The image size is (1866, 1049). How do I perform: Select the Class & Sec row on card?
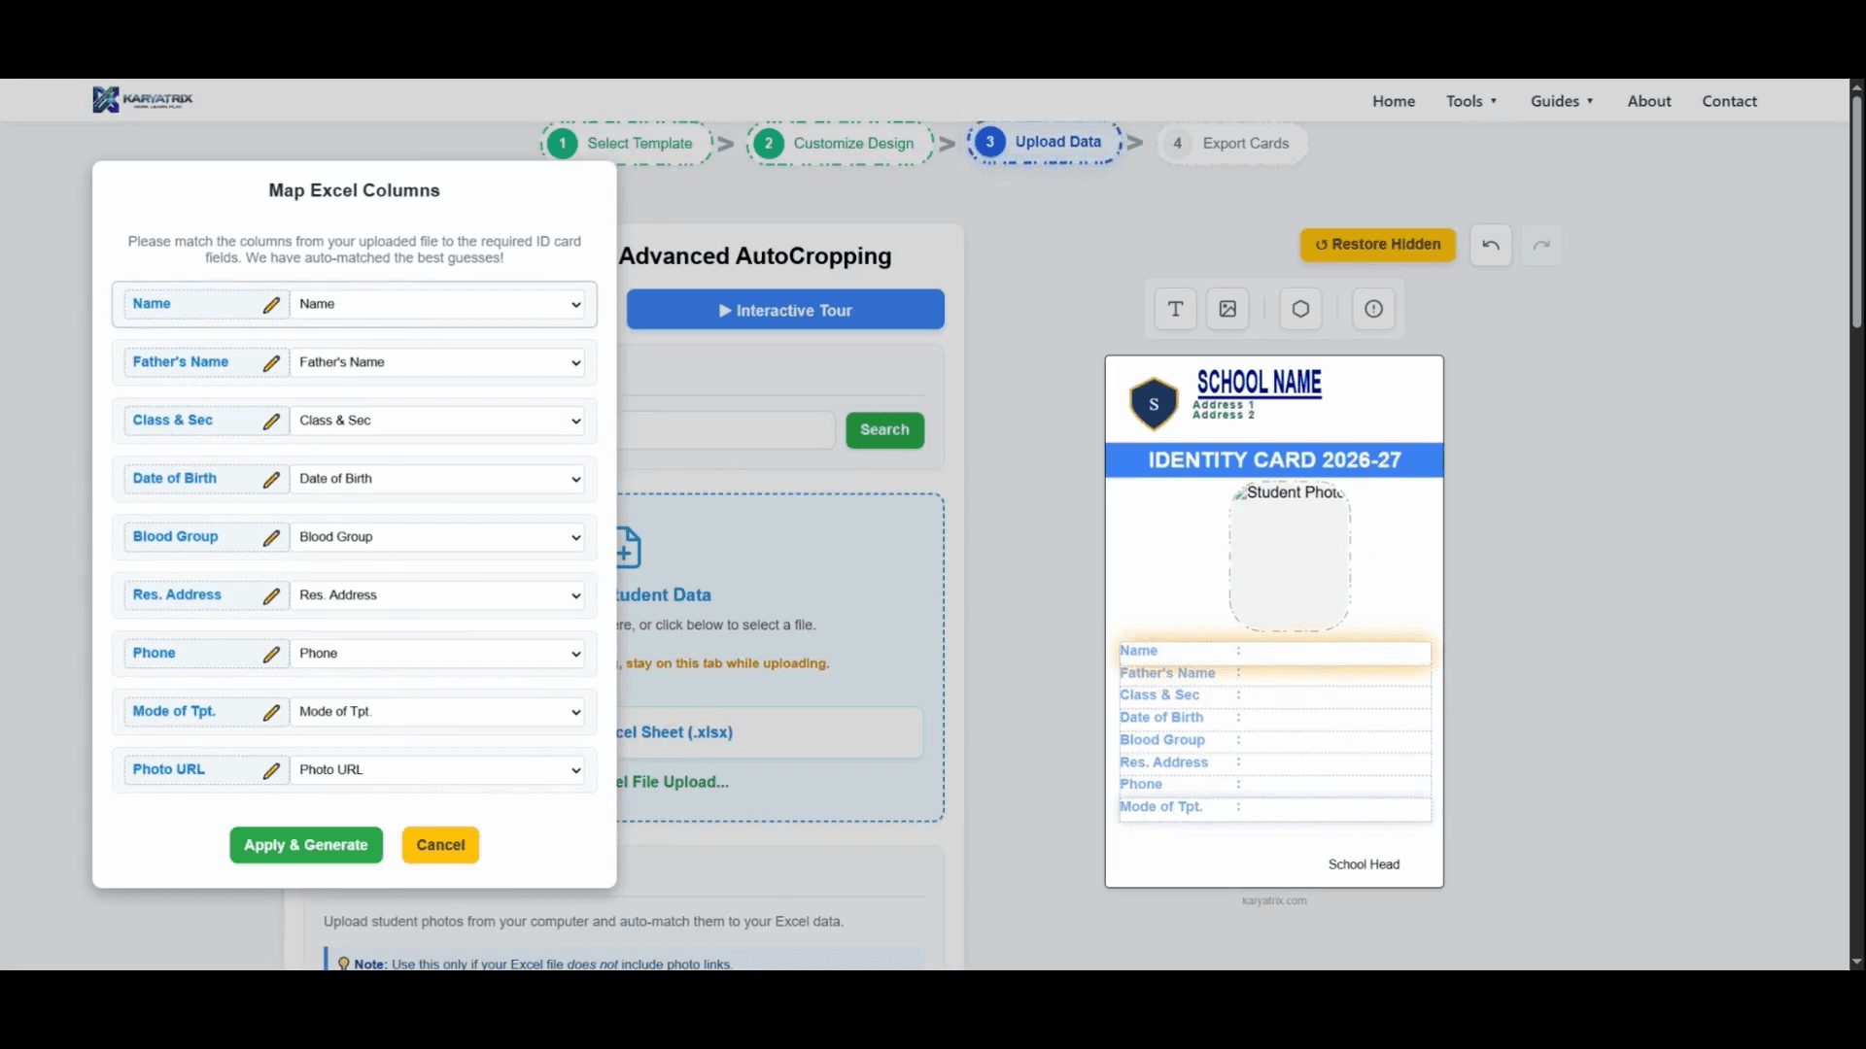click(1274, 695)
